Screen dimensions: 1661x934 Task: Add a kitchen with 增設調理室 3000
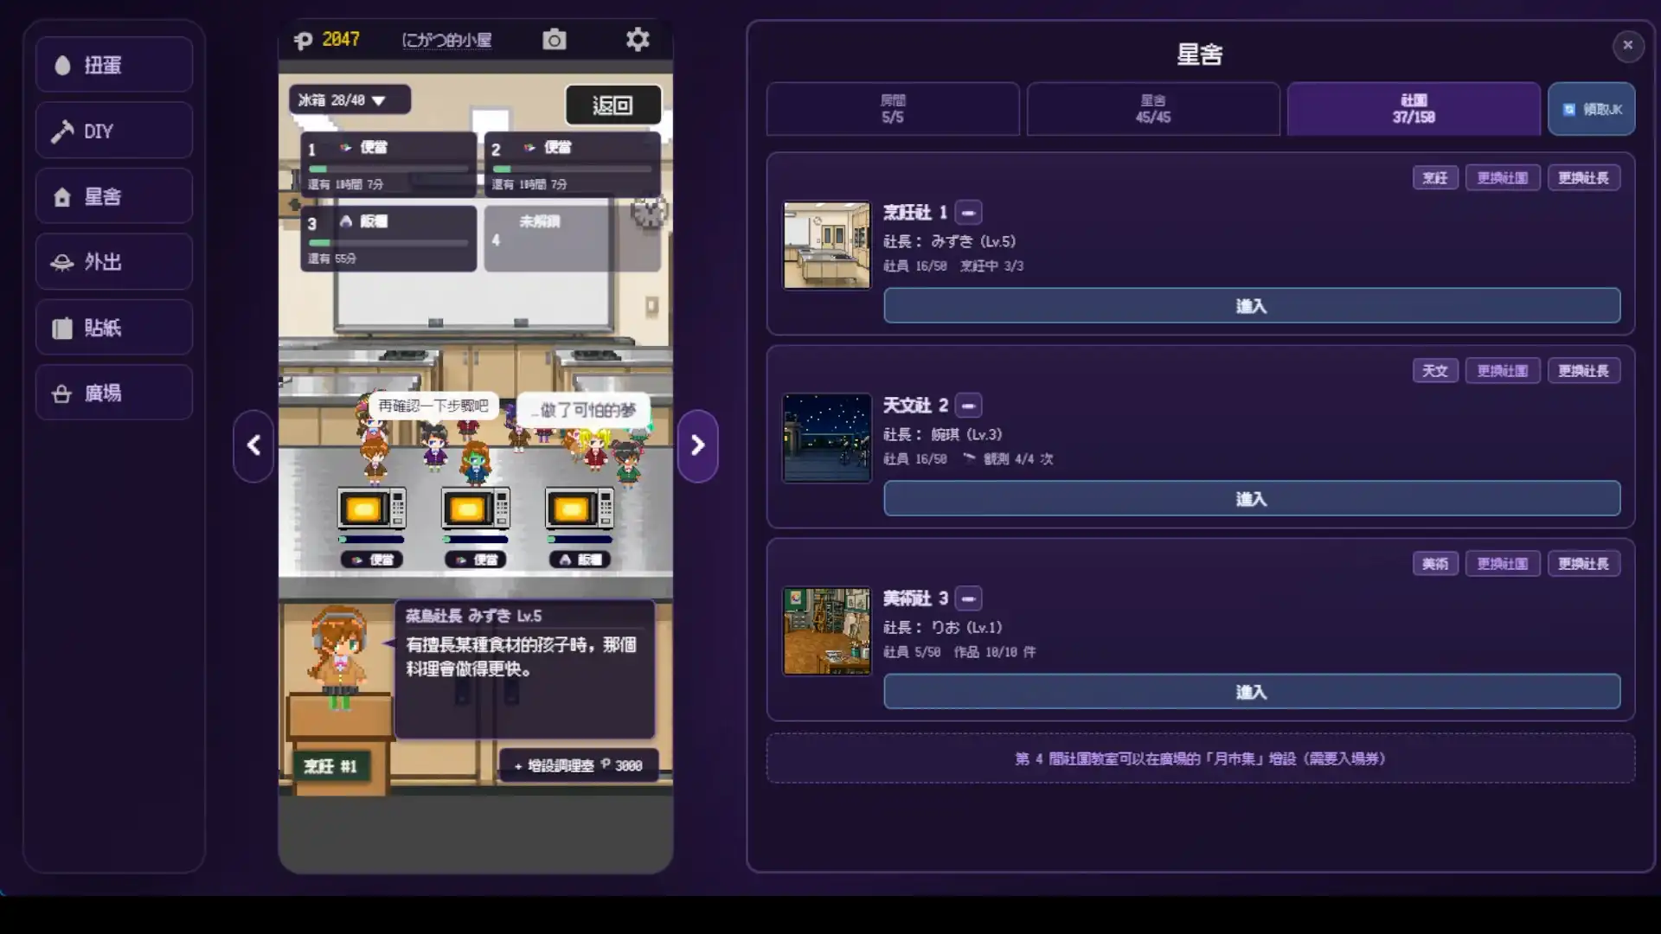point(579,765)
